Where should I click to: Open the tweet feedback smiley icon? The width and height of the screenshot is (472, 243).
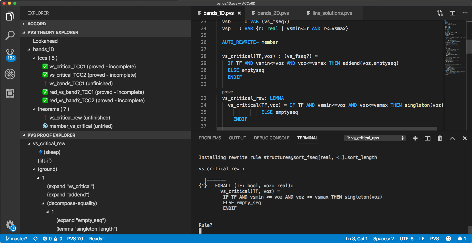pyautogui.click(x=449, y=238)
